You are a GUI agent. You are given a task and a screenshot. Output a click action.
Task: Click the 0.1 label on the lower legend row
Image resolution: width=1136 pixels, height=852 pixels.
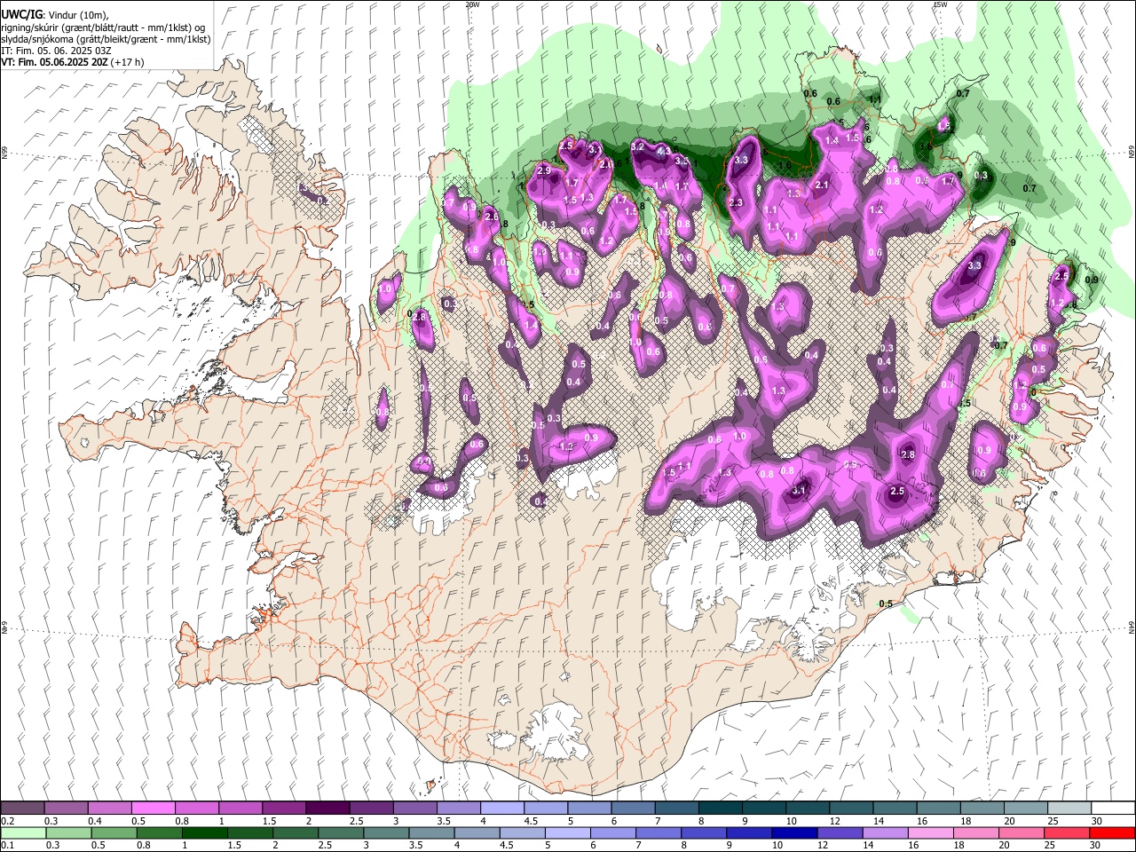click(x=8, y=846)
